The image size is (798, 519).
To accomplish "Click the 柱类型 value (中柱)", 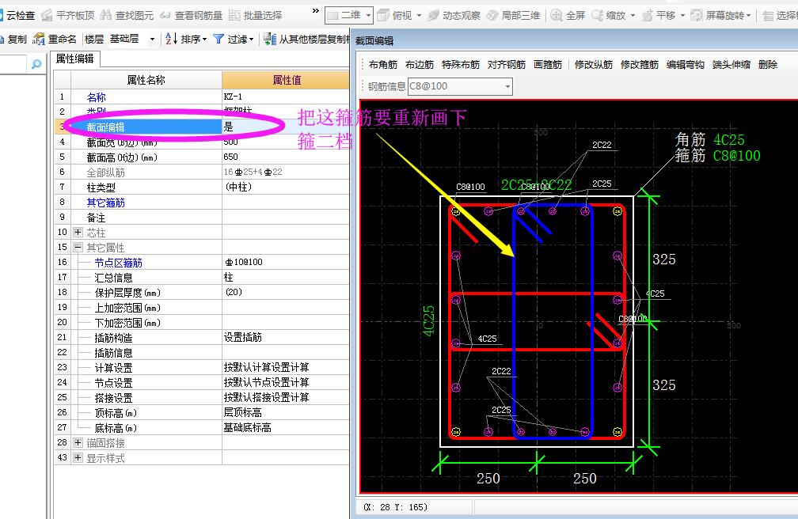I will 286,188.
